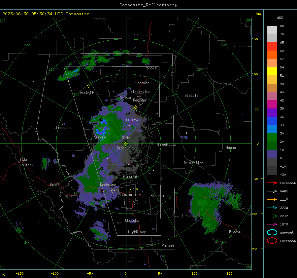Click the Innisfail label

pyautogui.click(x=133, y=120)
